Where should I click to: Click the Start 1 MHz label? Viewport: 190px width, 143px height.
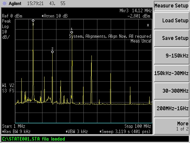pos(14,126)
